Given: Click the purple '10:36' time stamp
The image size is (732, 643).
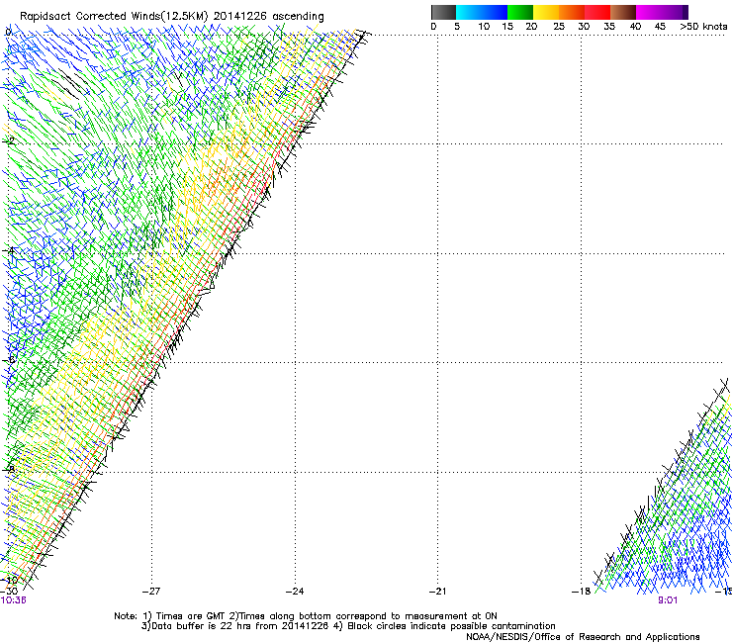Looking at the screenshot, I should pos(14,600).
